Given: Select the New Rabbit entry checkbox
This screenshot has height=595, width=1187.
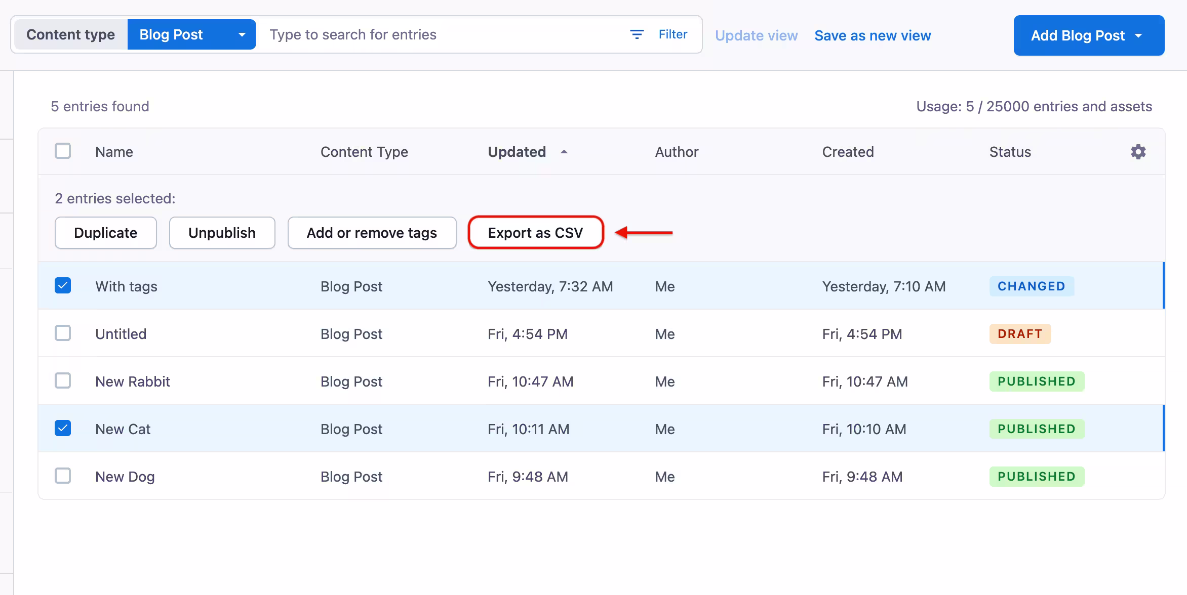Looking at the screenshot, I should click(63, 381).
